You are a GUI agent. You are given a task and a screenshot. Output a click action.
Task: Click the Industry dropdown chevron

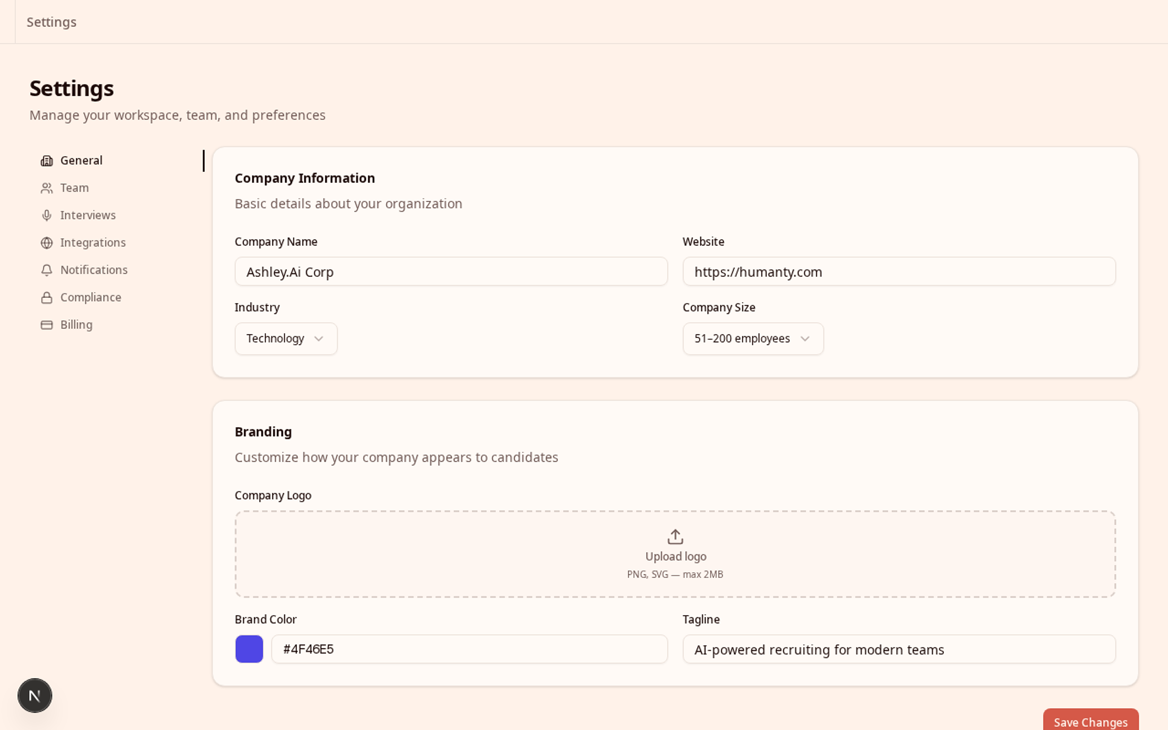click(x=318, y=339)
